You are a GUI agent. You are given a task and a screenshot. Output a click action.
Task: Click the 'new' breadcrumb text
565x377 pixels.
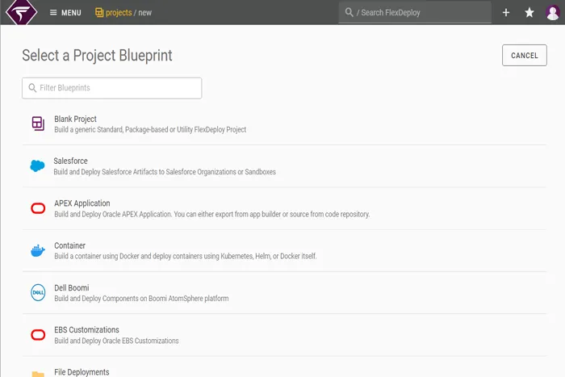144,13
